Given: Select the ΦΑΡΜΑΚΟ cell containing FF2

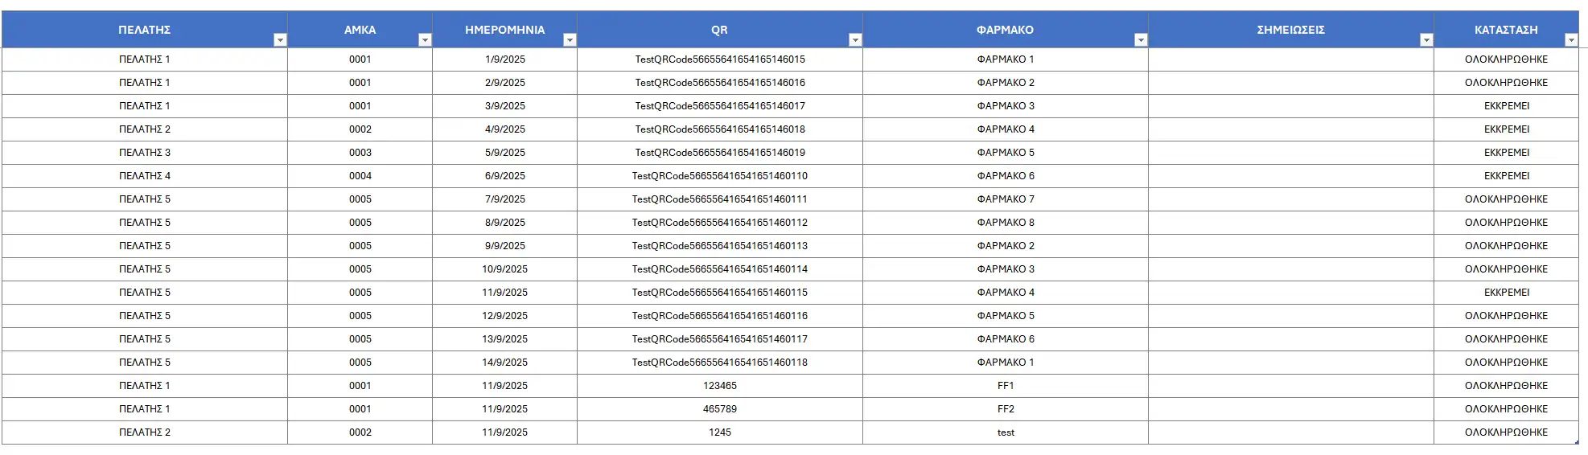Looking at the screenshot, I should [1005, 409].
